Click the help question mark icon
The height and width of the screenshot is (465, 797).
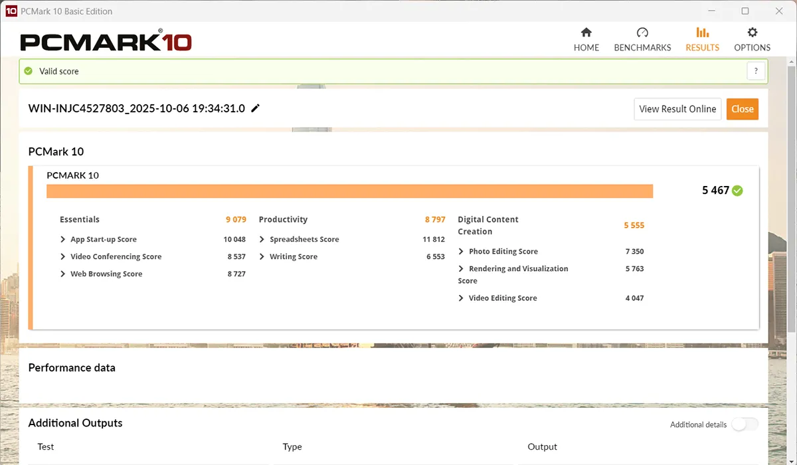coord(756,71)
